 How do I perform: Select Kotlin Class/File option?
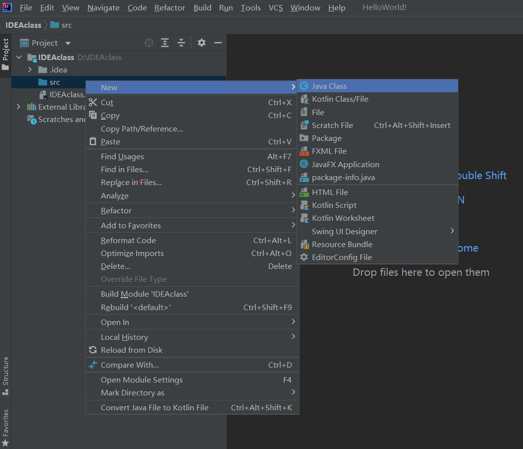click(340, 99)
